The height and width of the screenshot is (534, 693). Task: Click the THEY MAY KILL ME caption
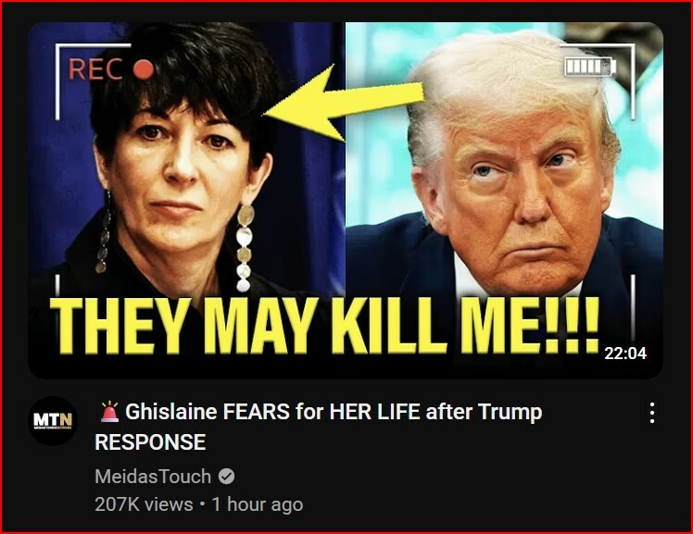click(x=325, y=327)
